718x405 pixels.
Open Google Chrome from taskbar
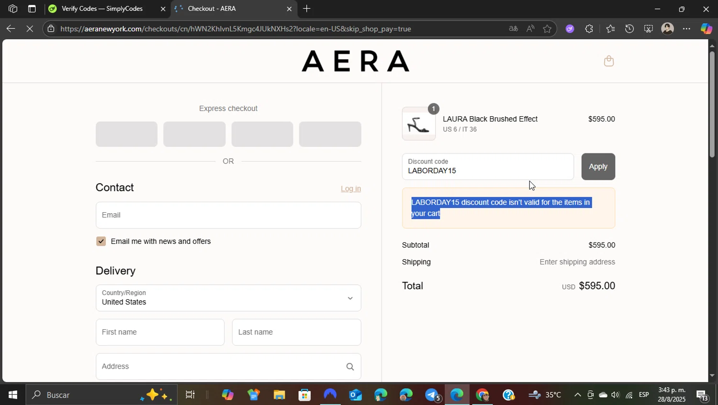tap(482, 395)
